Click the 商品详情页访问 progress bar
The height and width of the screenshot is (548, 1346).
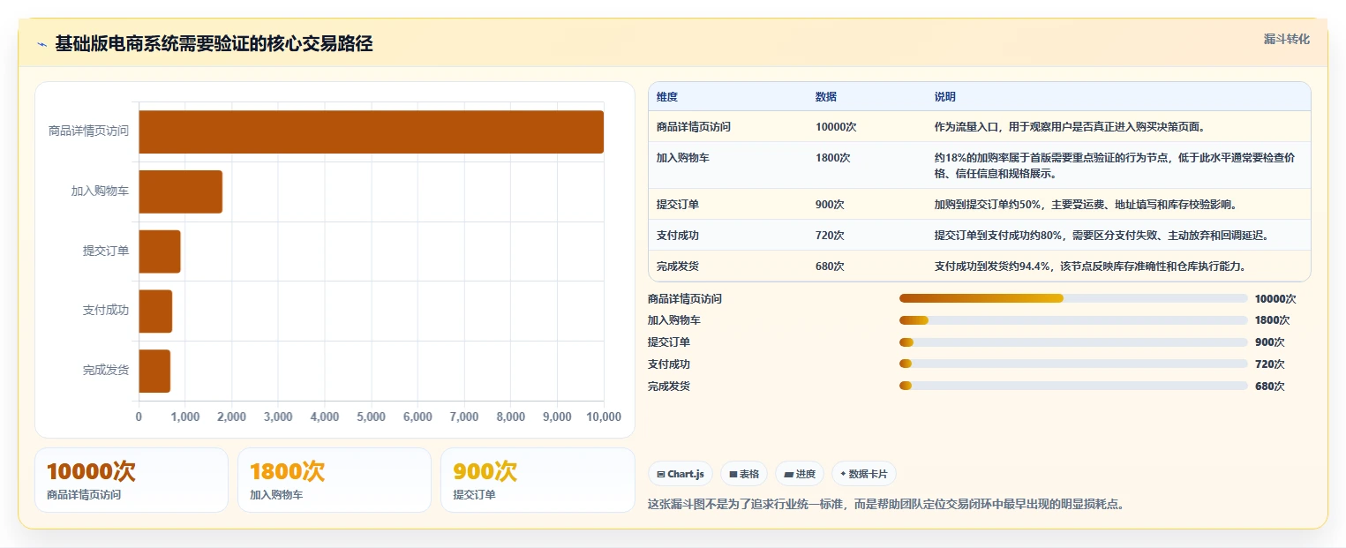click(x=1073, y=298)
